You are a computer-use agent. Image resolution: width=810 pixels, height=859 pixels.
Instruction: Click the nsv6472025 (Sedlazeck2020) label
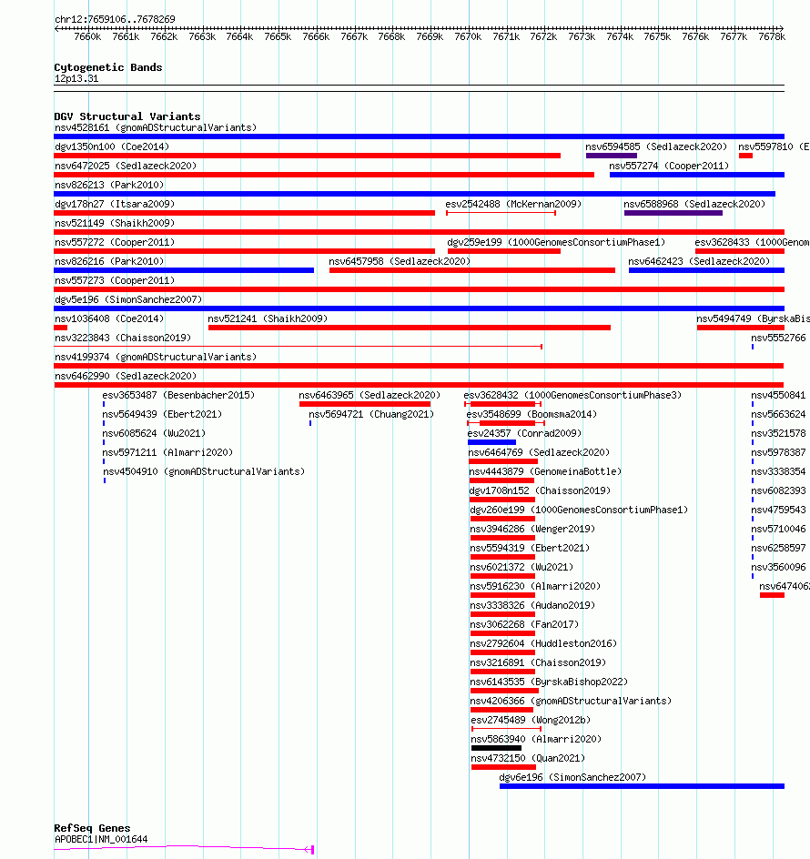click(x=126, y=166)
